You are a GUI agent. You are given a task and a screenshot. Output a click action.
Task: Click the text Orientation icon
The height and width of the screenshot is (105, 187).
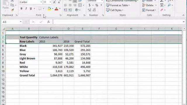point(77,10)
